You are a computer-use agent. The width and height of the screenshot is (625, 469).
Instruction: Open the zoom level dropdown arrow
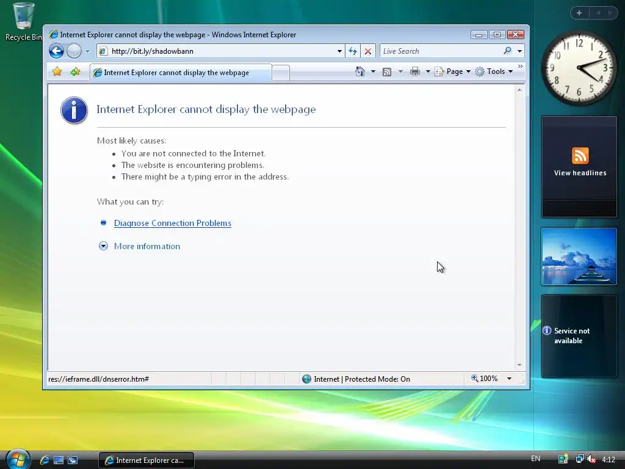pos(509,379)
